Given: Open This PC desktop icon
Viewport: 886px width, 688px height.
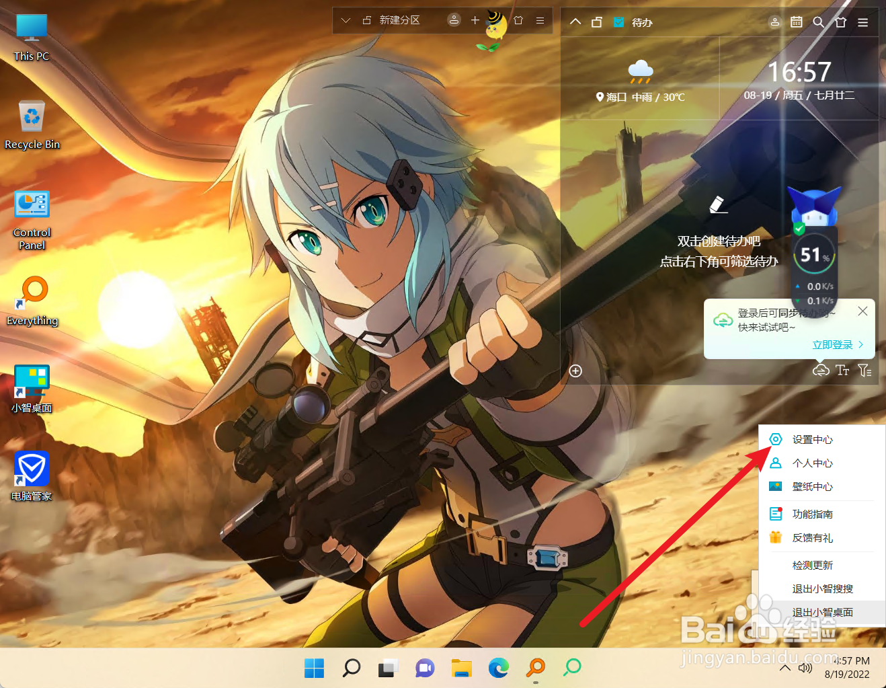Looking at the screenshot, I should tap(32, 38).
